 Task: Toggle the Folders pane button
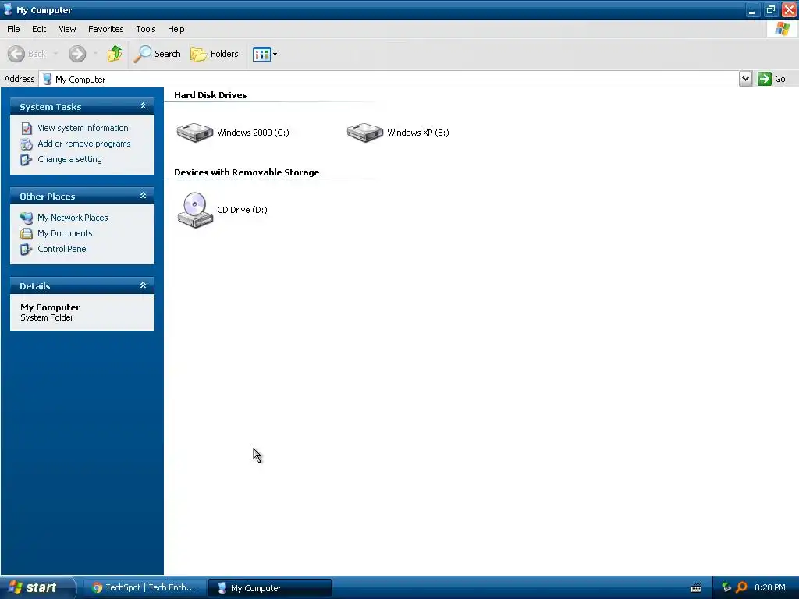pyautogui.click(x=215, y=54)
